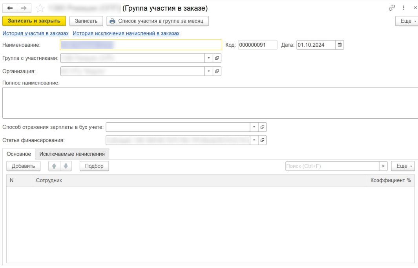Image resolution: width=418 pixels, height=268 pixels.
Task: Move row down with the down arrow
Action: pyautogui.click(x=65, y=166)
